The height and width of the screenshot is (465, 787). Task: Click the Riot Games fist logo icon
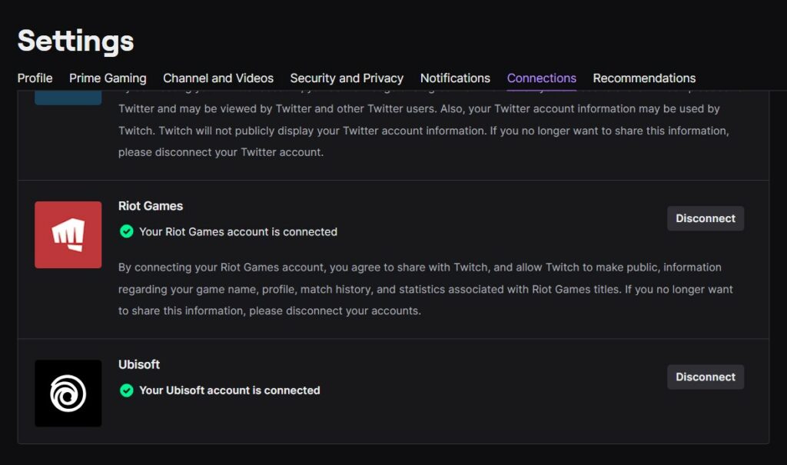point(68,235)
